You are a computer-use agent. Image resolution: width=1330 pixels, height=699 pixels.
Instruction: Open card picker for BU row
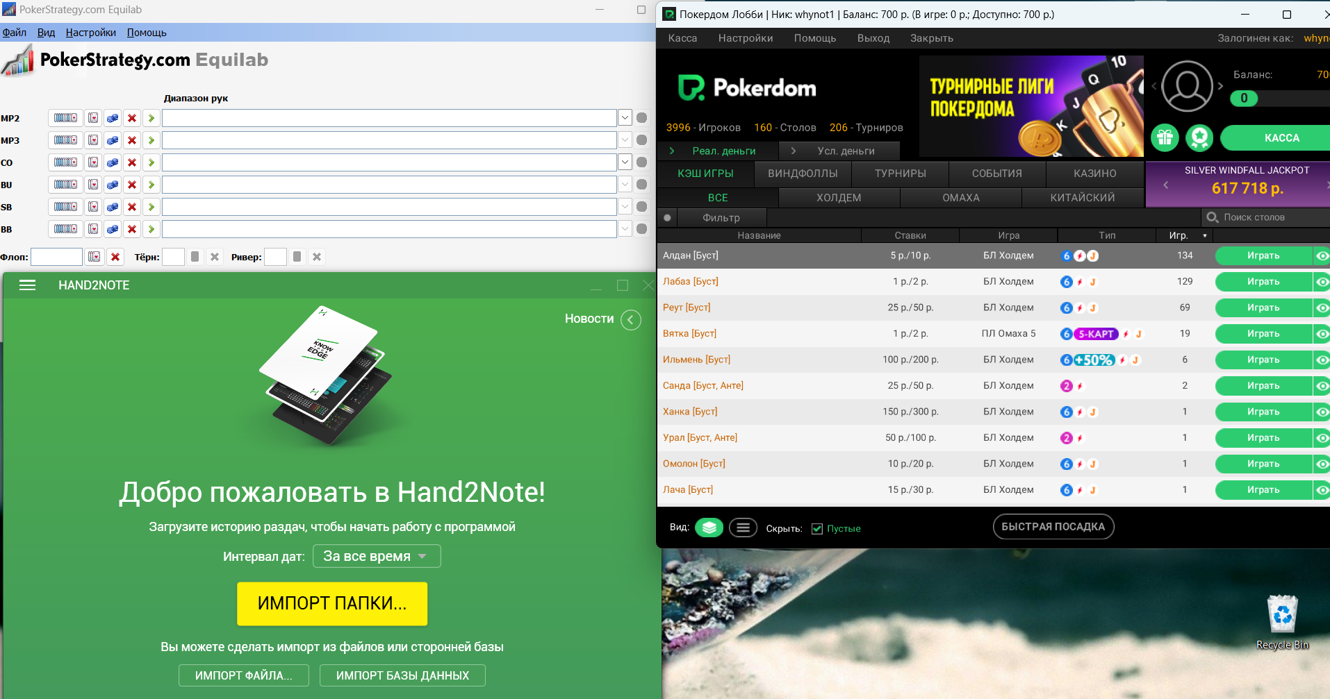93,185
